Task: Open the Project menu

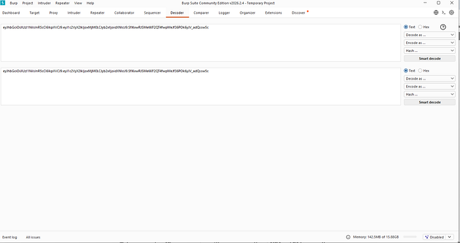Action: 28,3
